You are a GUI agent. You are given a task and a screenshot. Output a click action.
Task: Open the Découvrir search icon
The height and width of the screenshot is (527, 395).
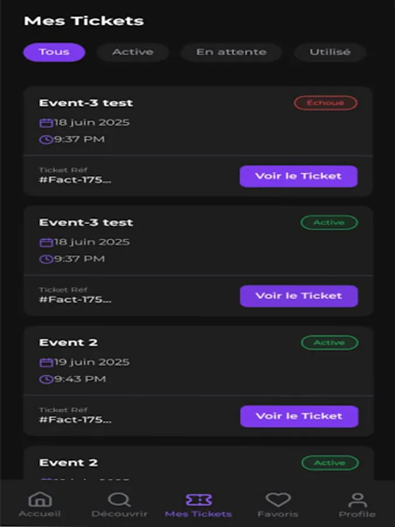(x=119, y=500)
